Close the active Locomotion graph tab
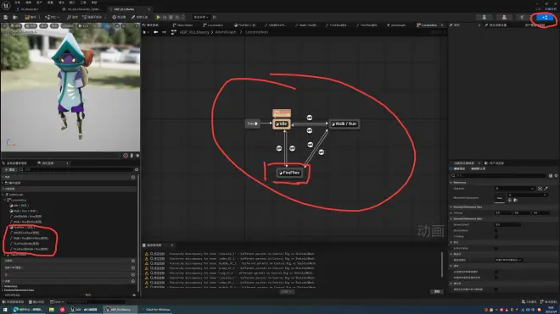This screenshot has width=560, height=314. click(x=442, y=25)
